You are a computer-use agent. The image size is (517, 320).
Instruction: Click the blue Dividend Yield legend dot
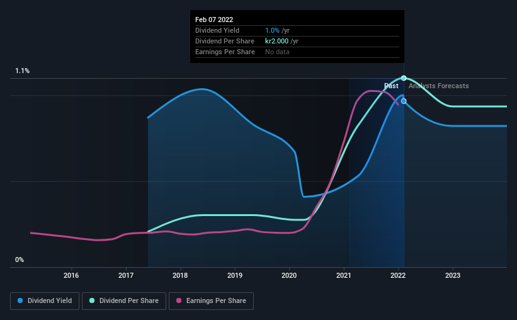click(20, 300)
